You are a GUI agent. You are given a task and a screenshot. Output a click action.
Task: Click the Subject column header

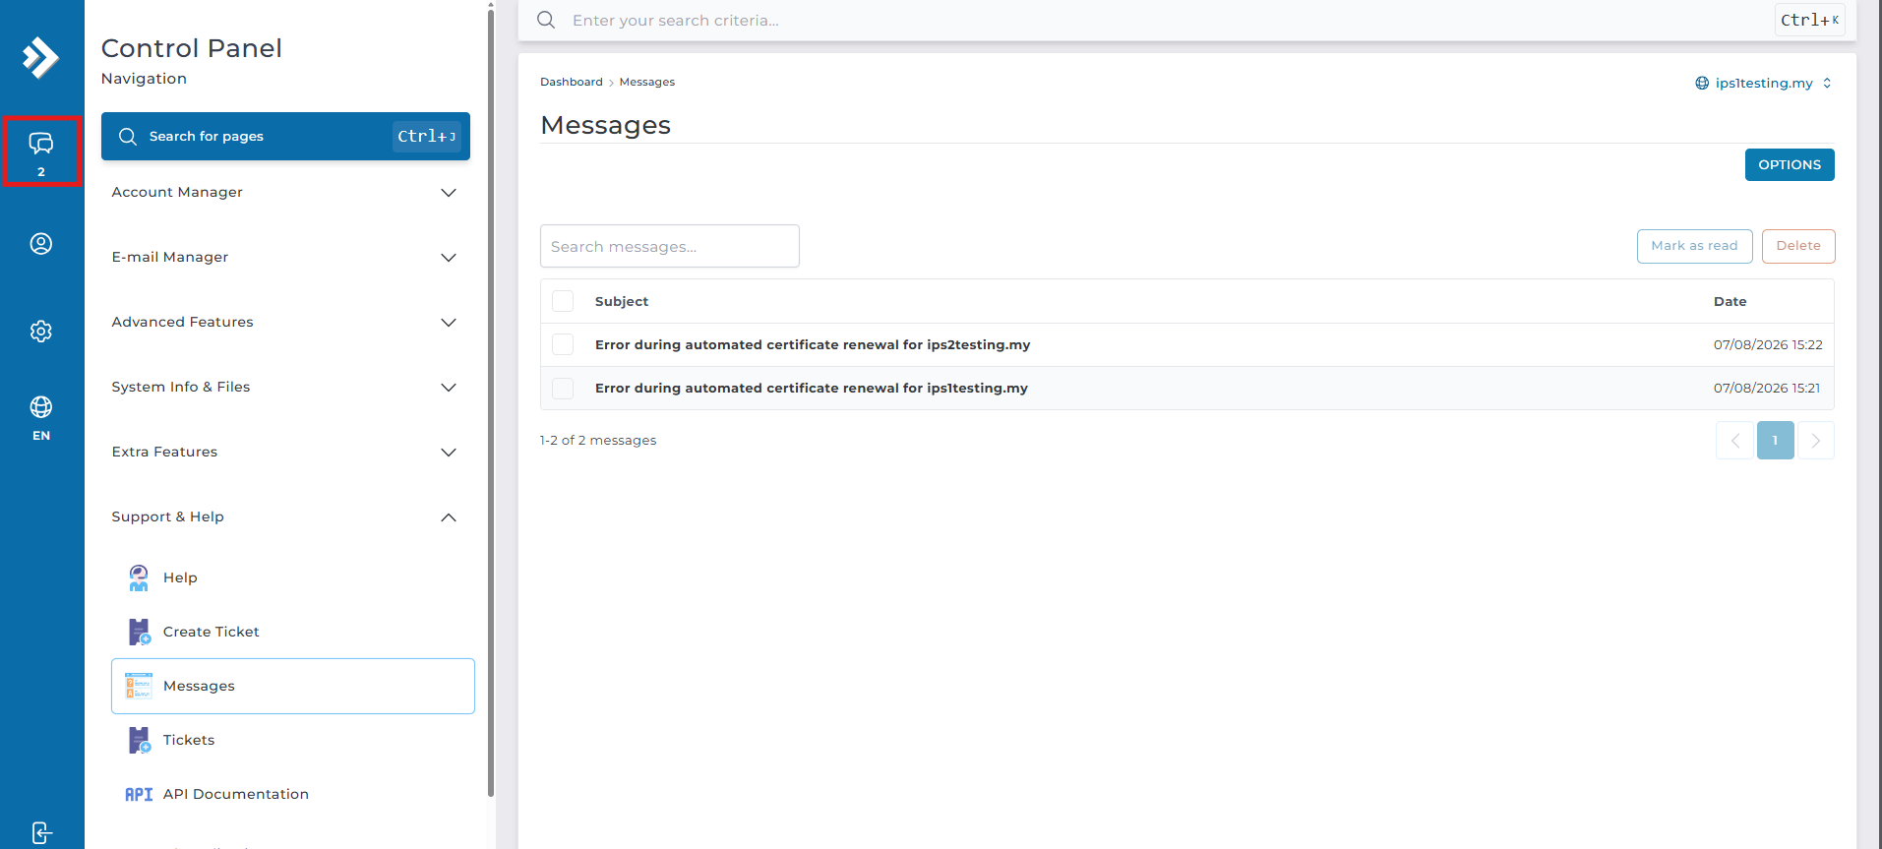(622, 301)
